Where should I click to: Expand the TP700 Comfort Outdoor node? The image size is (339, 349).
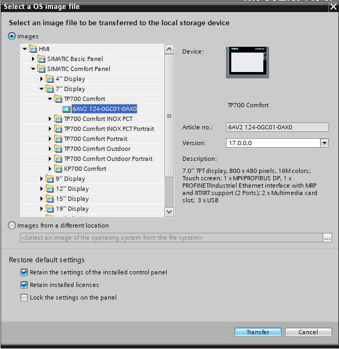[50, 149]
